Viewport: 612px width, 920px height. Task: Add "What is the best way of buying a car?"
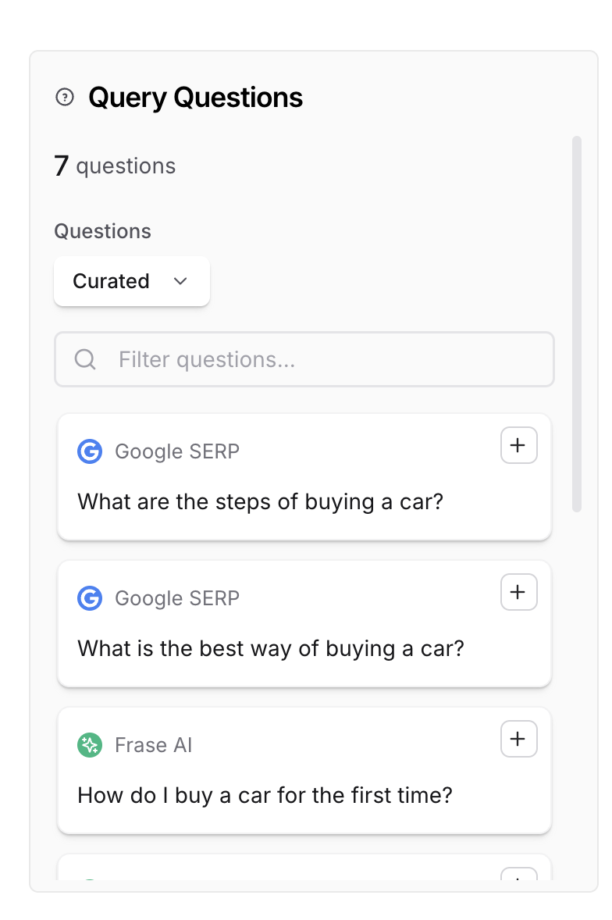518,592
